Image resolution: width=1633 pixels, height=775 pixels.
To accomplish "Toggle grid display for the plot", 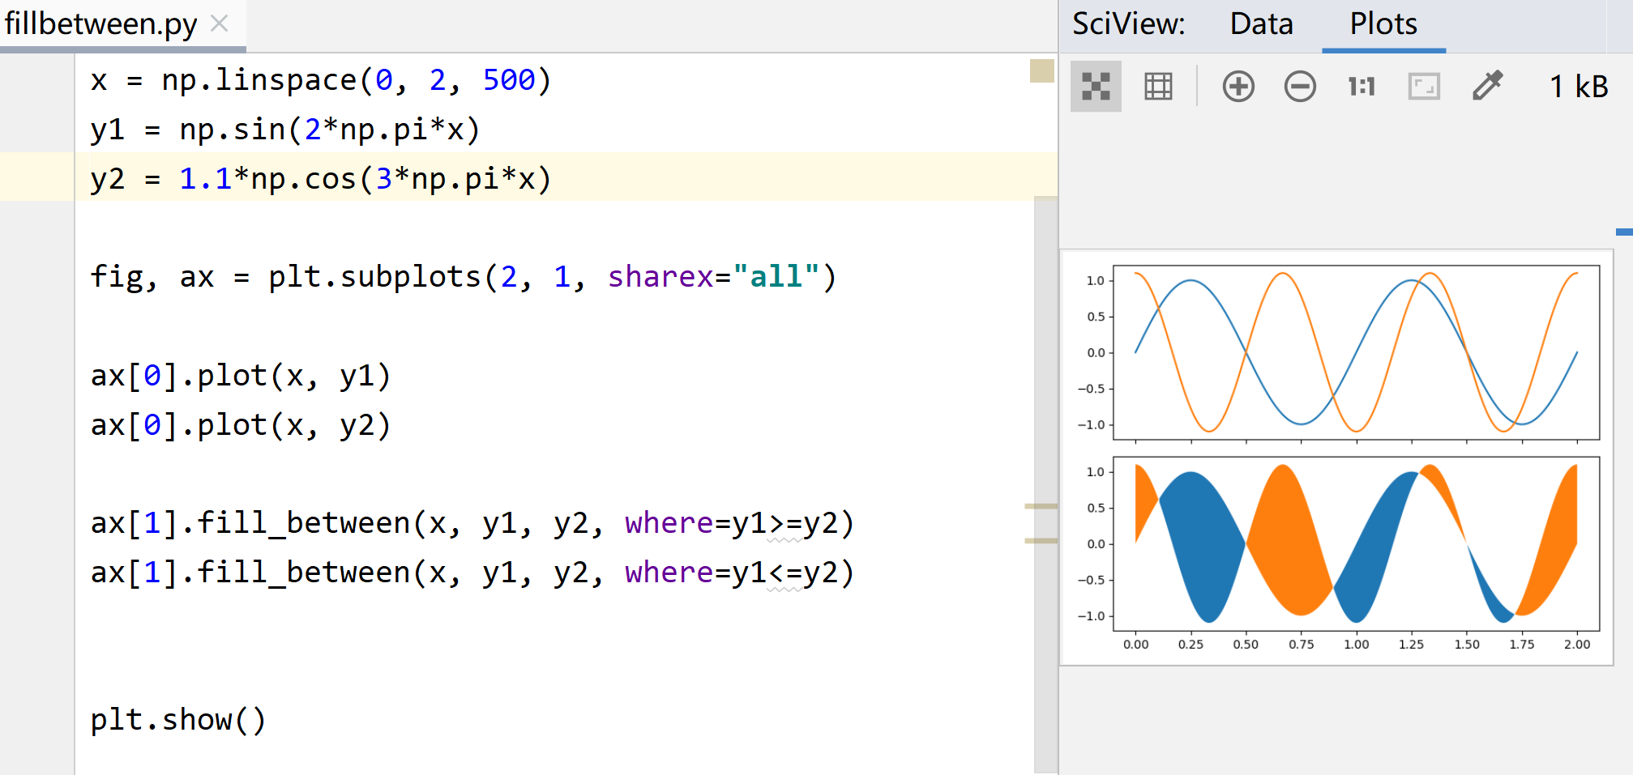I will click(1157, 86).
